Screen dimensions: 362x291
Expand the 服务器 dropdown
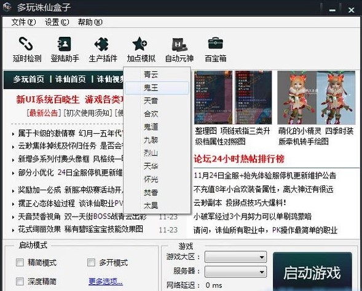pyautogui.click(x=236, y=271)
